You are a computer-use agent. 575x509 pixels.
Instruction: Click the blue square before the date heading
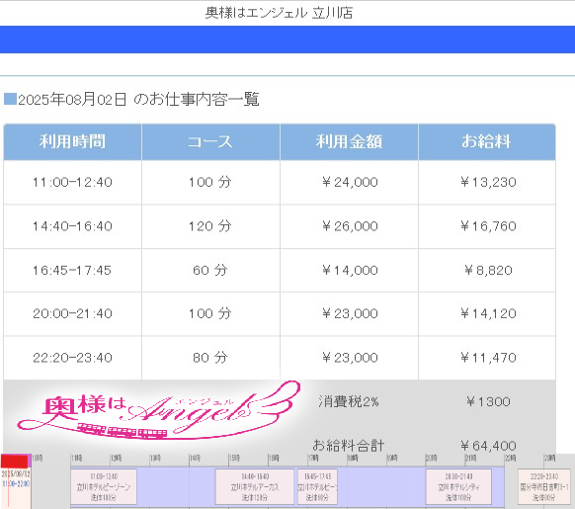[x=10, y=99]
